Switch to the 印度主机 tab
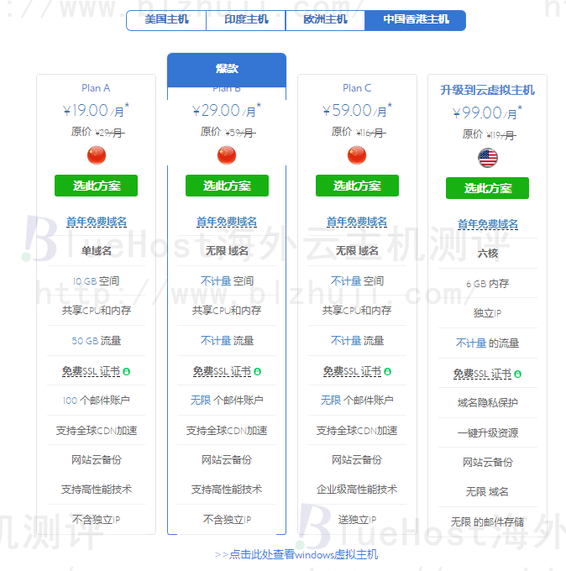The height and width of the screenshot is (571, 566). pos(246,20)
